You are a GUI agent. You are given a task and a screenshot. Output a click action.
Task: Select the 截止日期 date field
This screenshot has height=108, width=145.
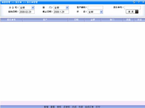61,12
